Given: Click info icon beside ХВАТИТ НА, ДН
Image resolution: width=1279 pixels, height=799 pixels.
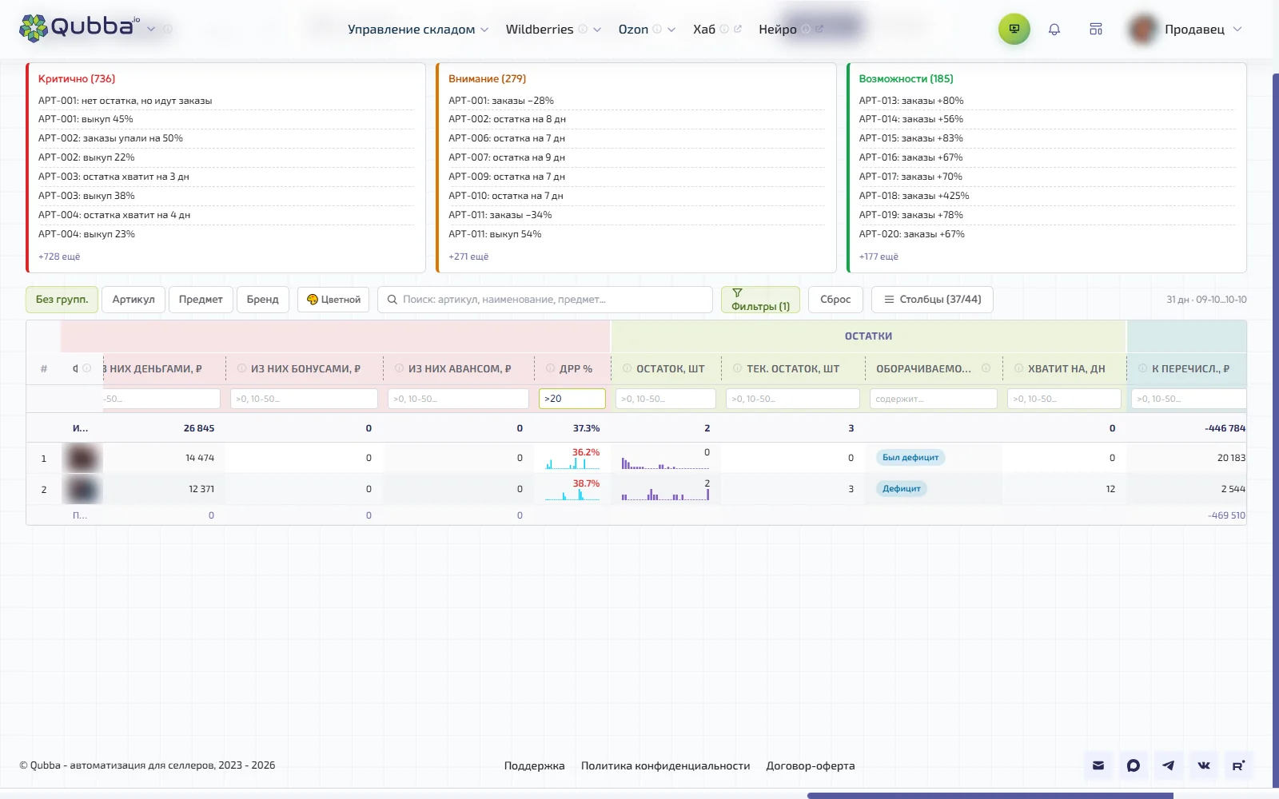Looking at the screenshot, I should 1018,368.
